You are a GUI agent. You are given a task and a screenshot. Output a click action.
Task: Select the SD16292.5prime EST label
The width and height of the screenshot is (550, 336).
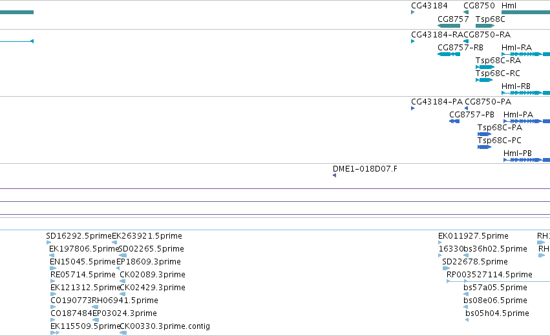point(79,236)
